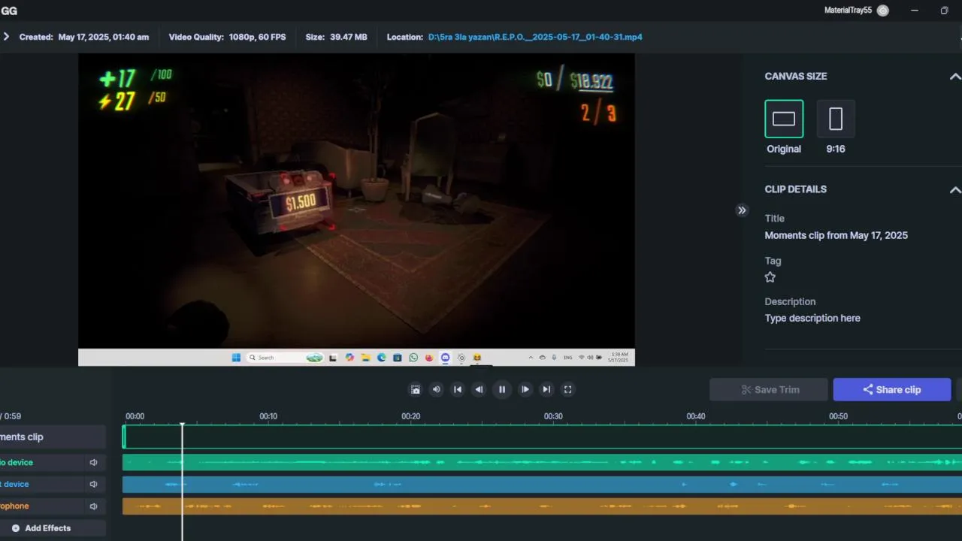Click the 'May 17, 2025, 01:40 am' created date
Viewport: 962px width, 541px height.
(103, 37)
